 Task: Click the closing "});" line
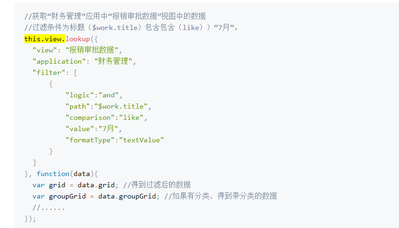tap(30, 219)
